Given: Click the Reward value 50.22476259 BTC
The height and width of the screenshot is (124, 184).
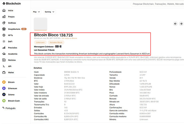Looking at the screenshot, I should point(148,99).
